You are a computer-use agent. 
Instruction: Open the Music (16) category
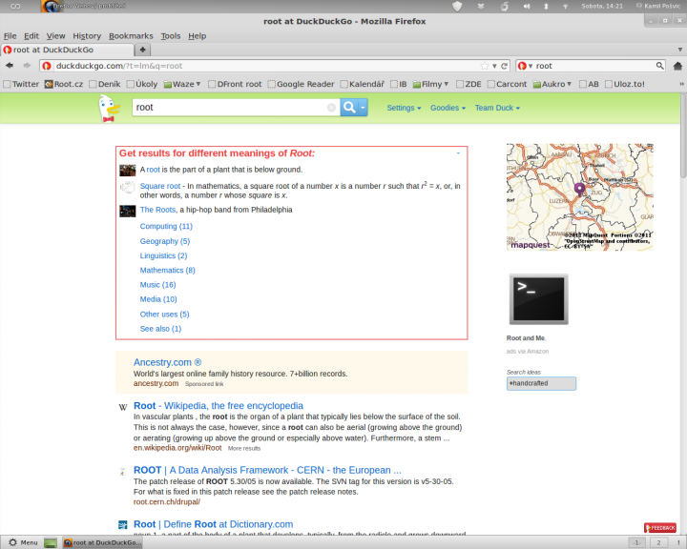157,285
